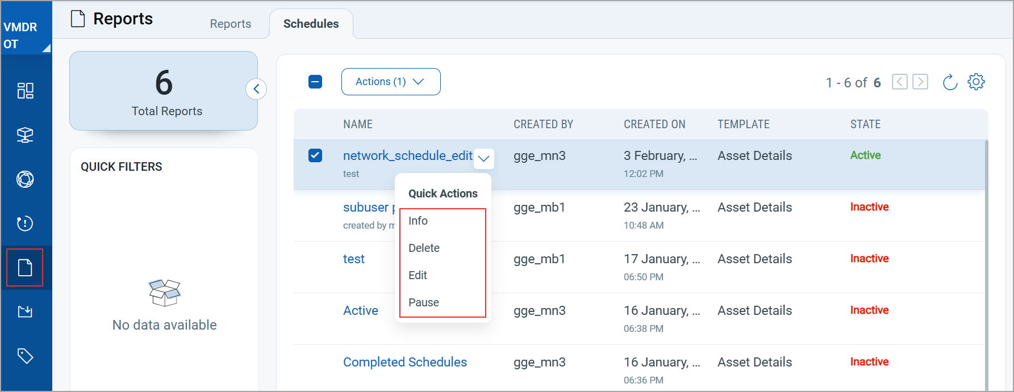The image size is (1014, 392).
Task: Choose Delete from Quick Actions
Action: pos(424,248)
